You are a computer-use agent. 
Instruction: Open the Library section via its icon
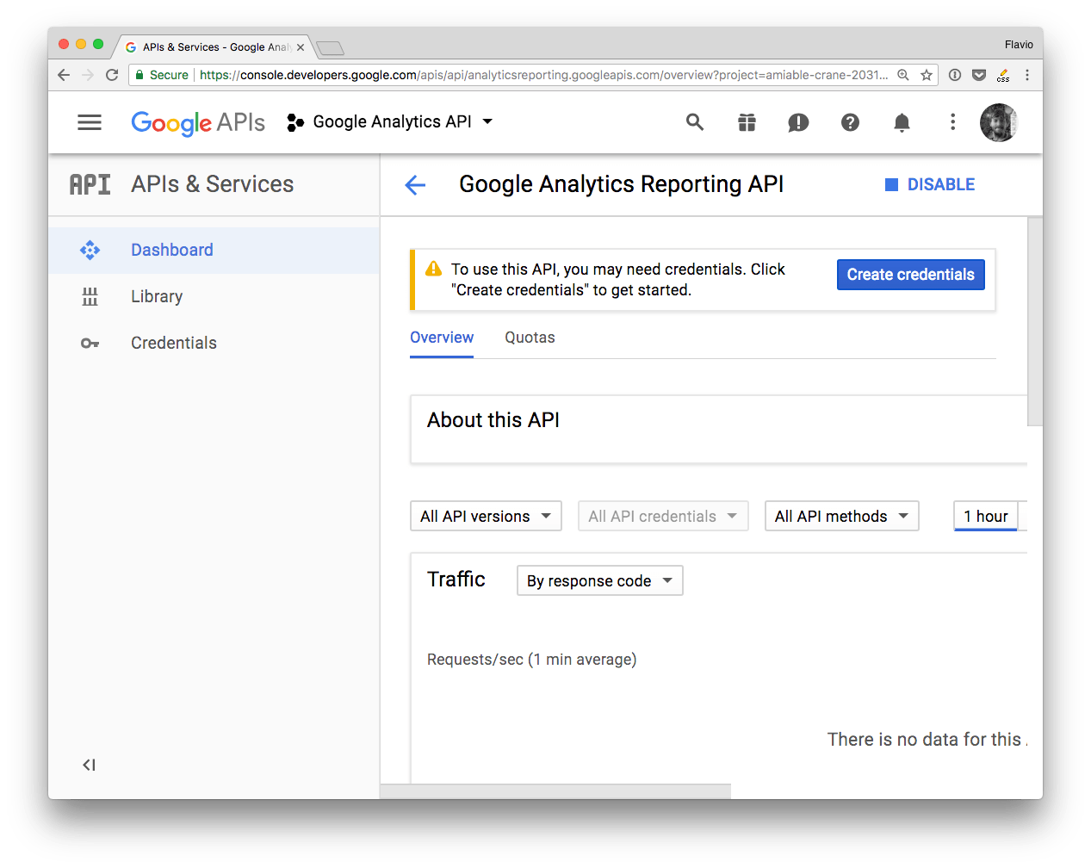click(90, 296)
